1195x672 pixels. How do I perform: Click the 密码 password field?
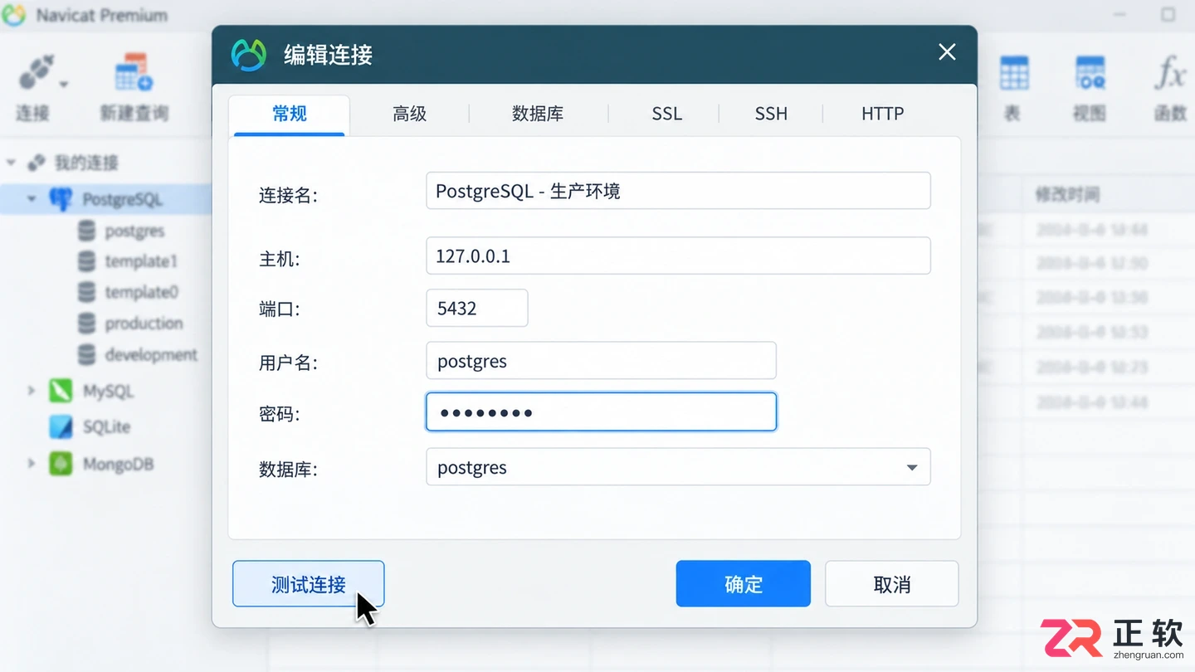point(601,412)
